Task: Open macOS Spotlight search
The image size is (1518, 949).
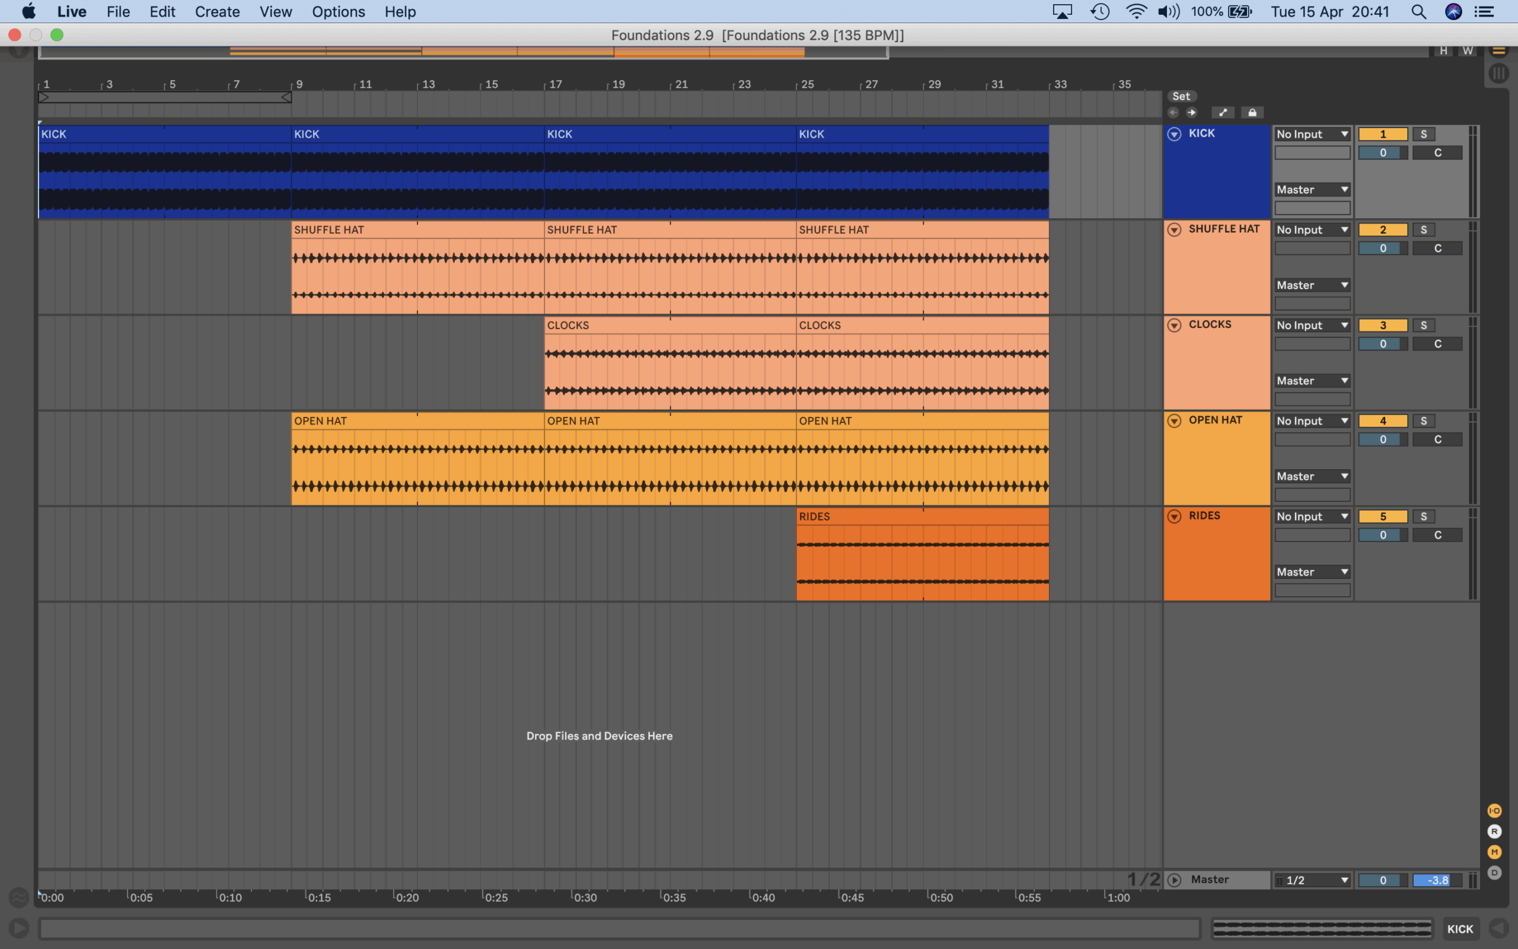Action: [x=1418, y=12]
